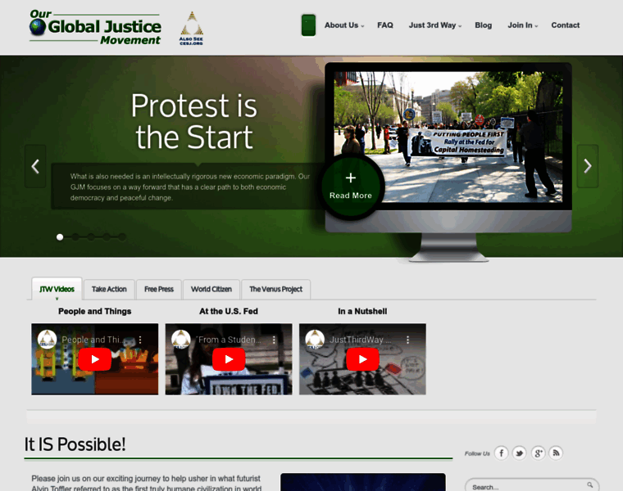Expand the Just 3rd Way dropdown menu
Image resolution: width=623 pixels, height=491 pixels.
[x=435, y=25]
